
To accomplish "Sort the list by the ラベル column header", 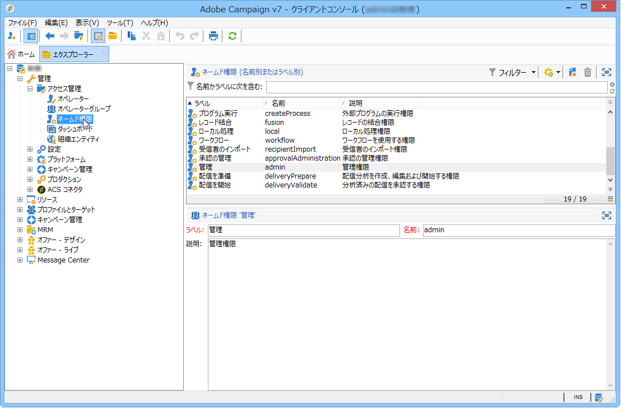I will (x=225, y=103).
